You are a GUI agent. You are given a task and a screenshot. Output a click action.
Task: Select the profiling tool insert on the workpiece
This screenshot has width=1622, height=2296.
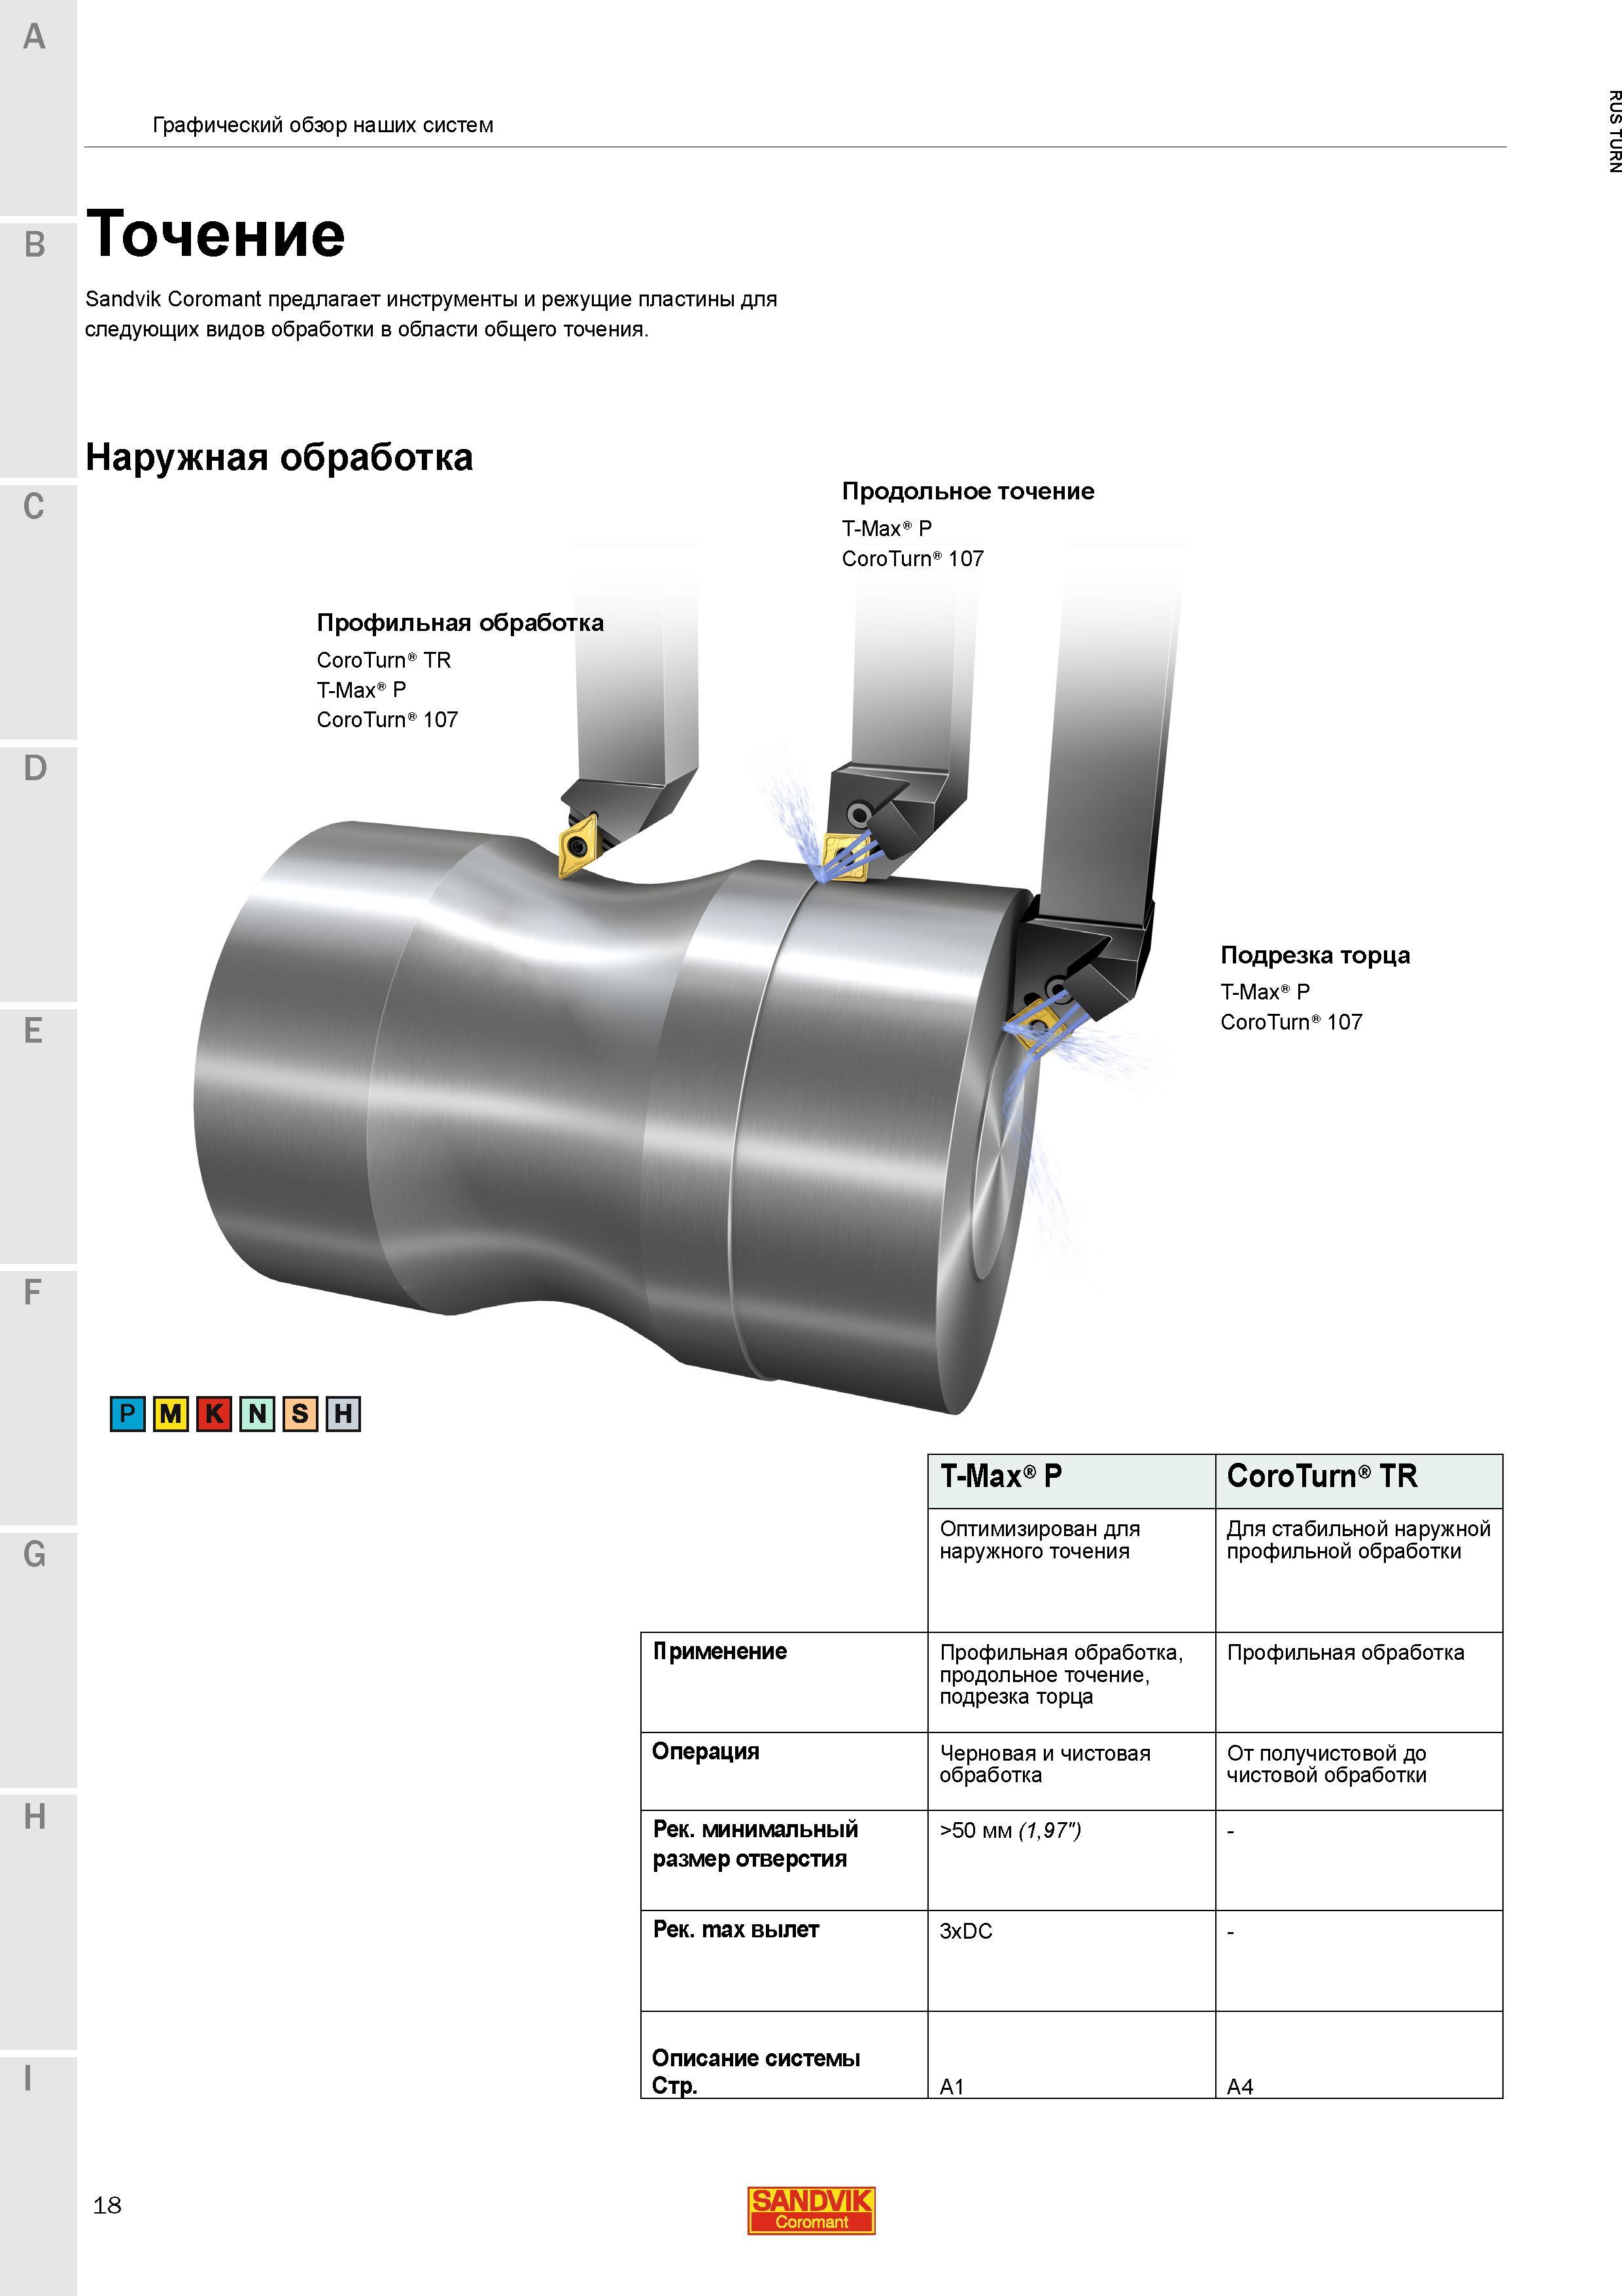[577, 846]
